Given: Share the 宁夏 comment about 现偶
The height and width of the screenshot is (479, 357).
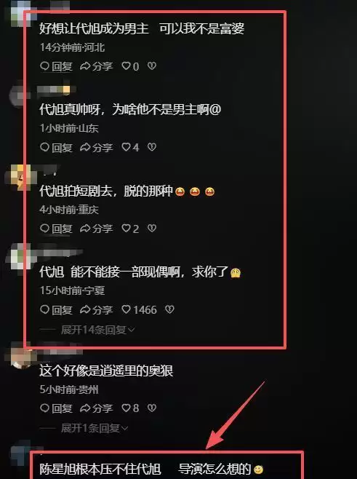Looking at the screenshot, I should click(x=97, y=310).
